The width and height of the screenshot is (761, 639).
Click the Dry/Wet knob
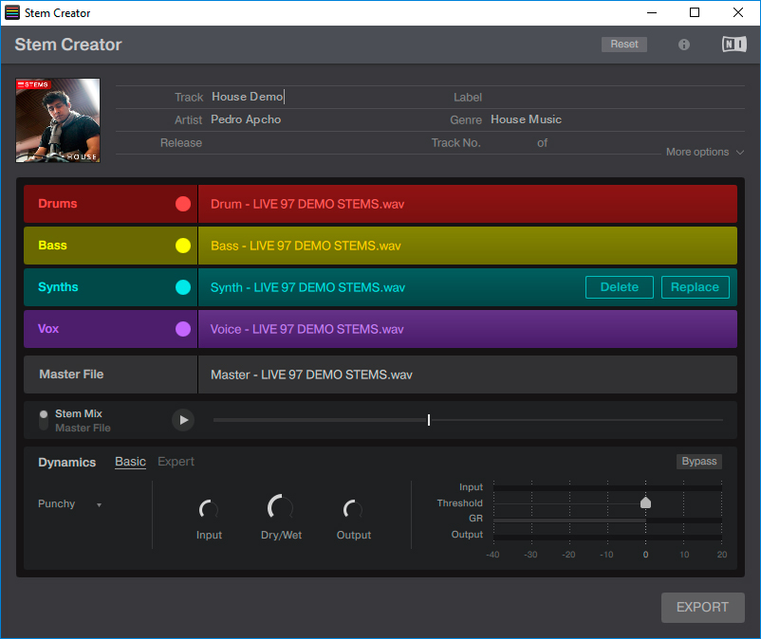click(281, 507)
